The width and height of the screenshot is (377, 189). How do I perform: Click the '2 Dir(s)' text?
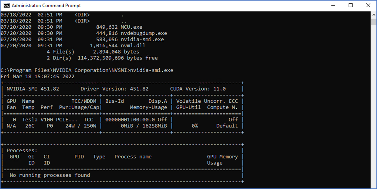point(59,58)
